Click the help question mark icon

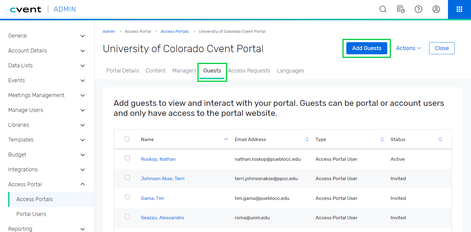click(x=419, y=9)
